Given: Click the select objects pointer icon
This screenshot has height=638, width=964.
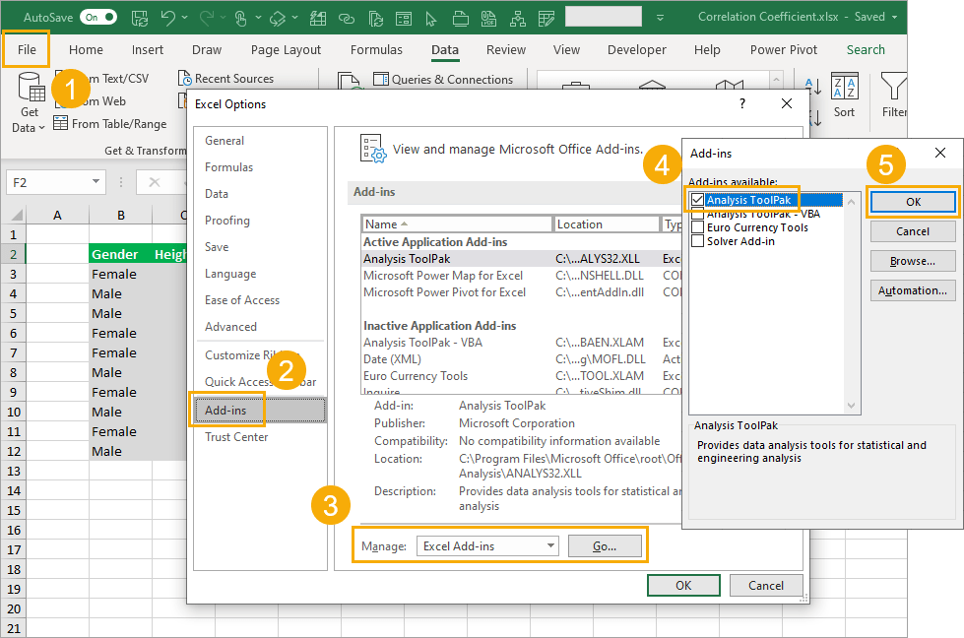Looking at the screenshot, I should [x=431, y=19].
